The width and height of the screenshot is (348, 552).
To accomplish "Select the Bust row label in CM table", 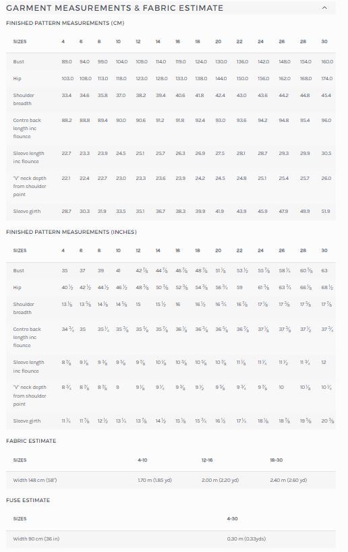I will (19, 61).
